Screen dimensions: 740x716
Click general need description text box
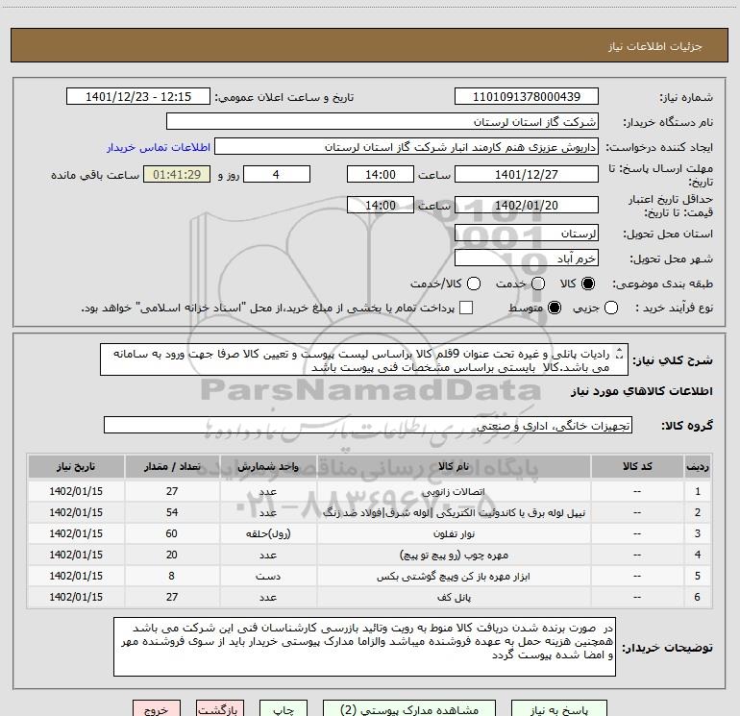click(x=364, y=360)
